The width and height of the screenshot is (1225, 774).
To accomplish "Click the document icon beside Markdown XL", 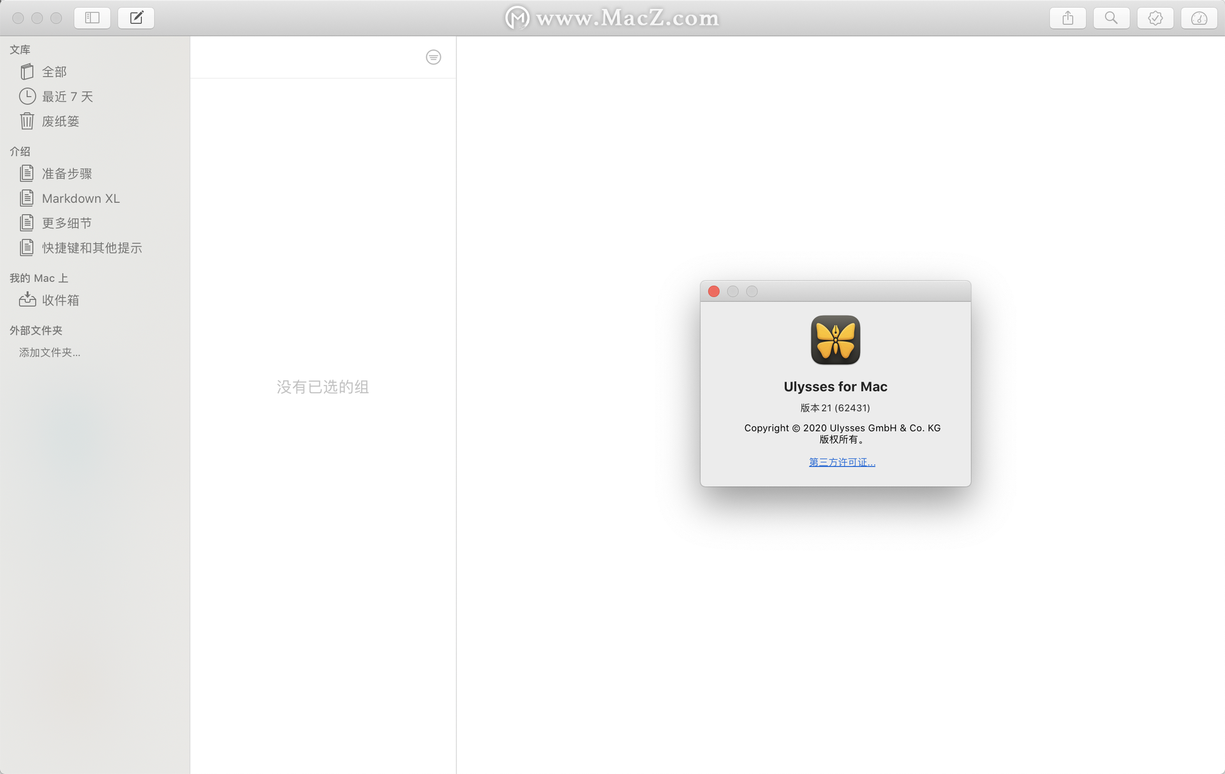I will point(27,198).
